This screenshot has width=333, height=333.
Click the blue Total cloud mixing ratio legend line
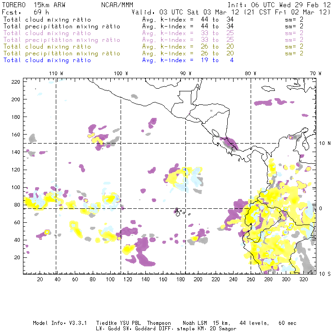coord(47,60)
